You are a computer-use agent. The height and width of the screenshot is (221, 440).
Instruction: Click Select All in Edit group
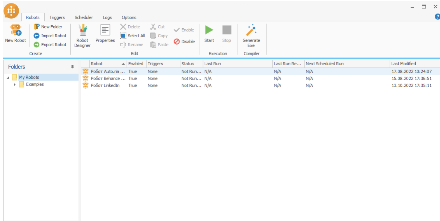[133, 36]
